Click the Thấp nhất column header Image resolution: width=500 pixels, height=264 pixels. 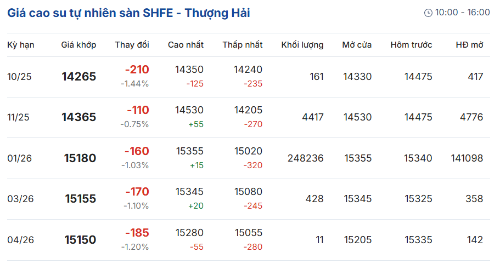tap(242, 45)
